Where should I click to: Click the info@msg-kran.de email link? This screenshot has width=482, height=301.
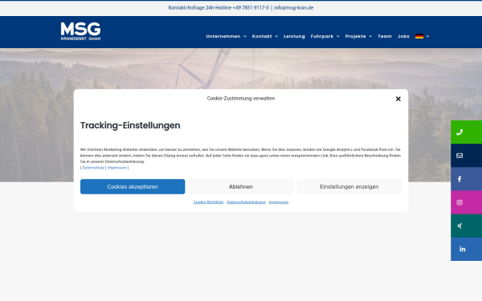point(293,8)
